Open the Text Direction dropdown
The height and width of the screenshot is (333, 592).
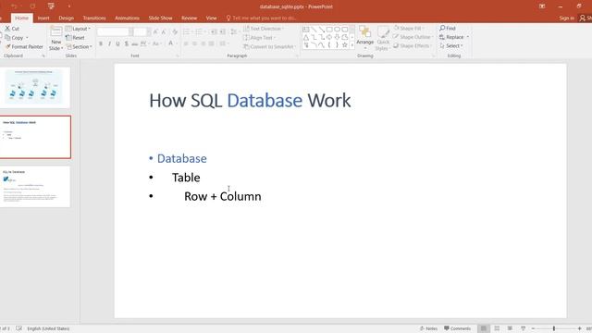[x=264, y=29]
